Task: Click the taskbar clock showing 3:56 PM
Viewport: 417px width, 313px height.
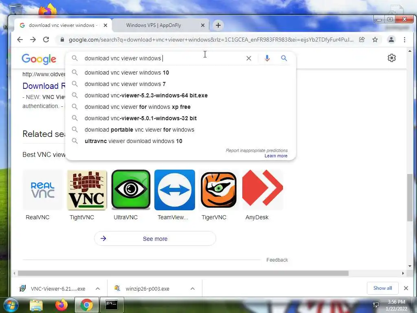Action: tap(396, 305)
